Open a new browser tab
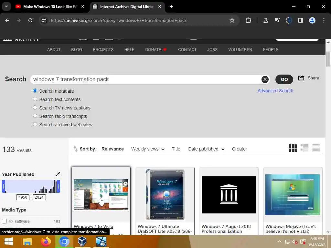The height and width of the screenshot is (248, 331). coord(171,6)
